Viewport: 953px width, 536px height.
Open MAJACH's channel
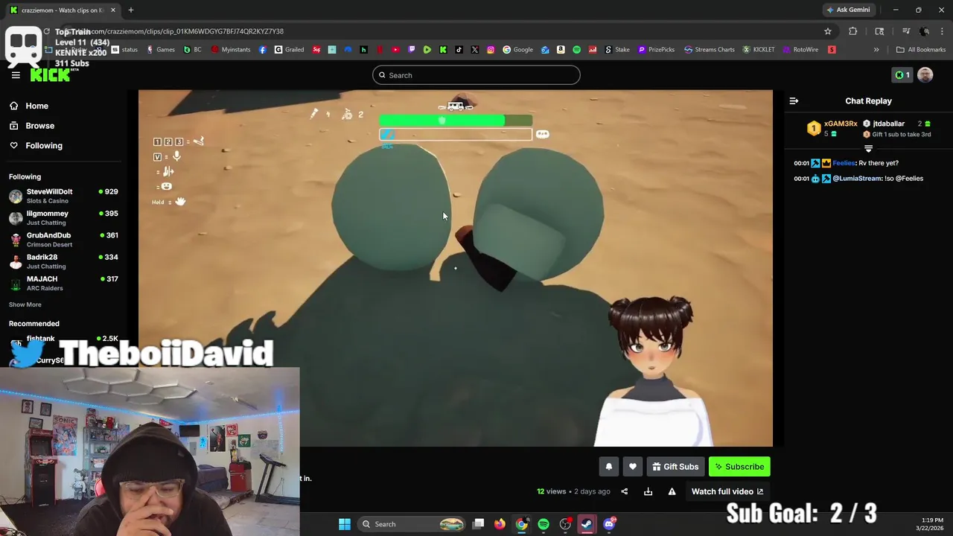pyautogui.click(x=63, y=283)
